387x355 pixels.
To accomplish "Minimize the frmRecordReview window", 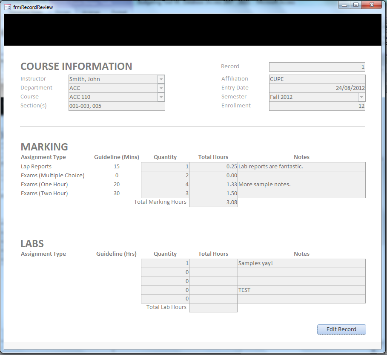I will (344, 5).
